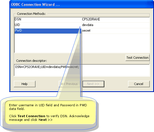Click the Next >> button
Viewport: 154px width, 132px height.
(93, 84)
